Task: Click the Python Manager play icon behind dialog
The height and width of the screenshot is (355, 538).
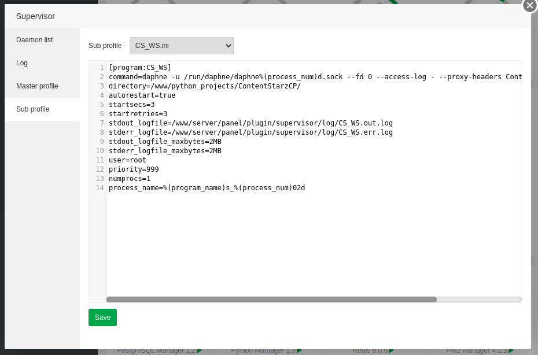Action: coord(299,350)
